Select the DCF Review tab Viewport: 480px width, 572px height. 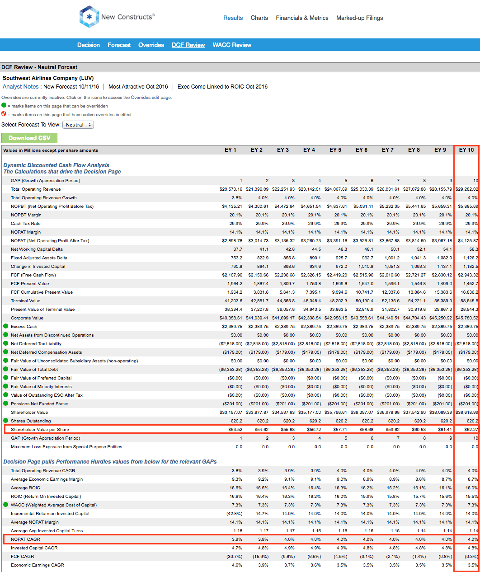(x=188, y=45)
